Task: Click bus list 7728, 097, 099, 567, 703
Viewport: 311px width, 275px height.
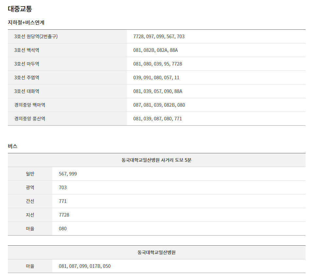Action: coord(159,37)
